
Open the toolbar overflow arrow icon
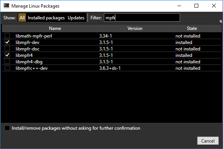221,21
